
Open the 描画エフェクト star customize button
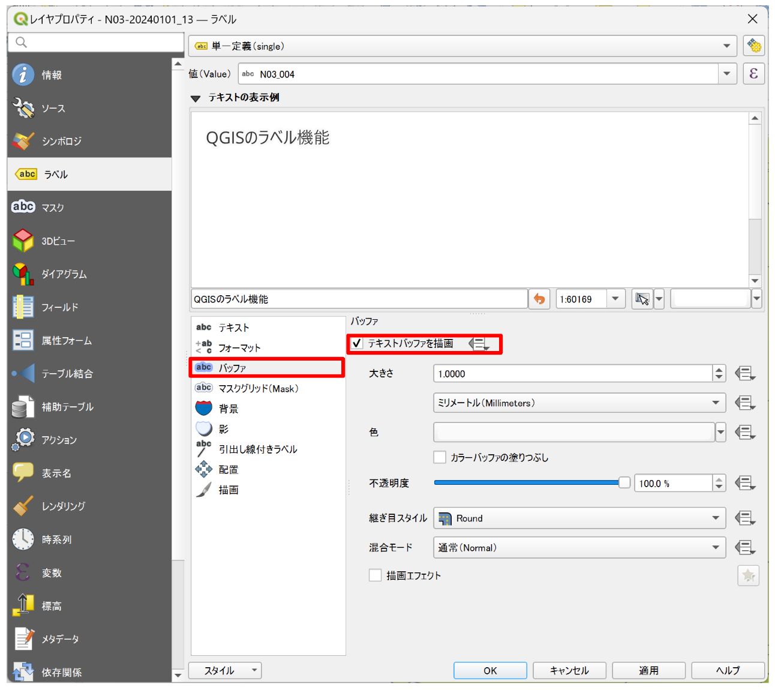(x=748, y=576)
